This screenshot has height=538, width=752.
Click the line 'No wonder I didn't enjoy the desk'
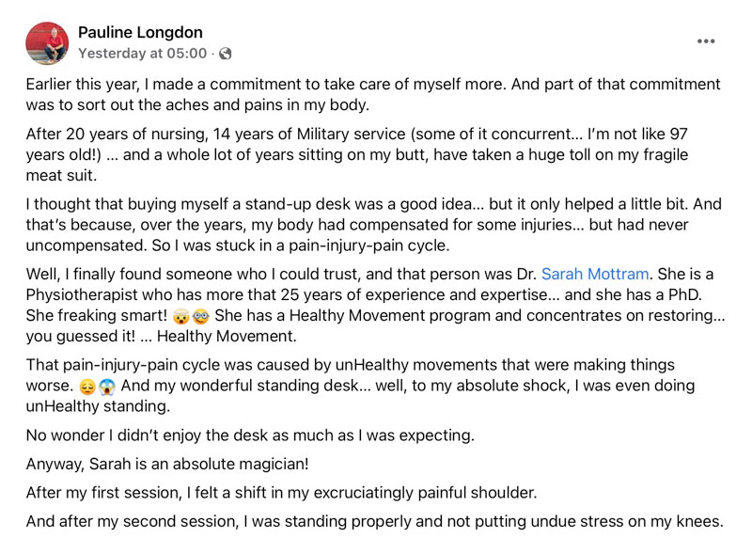(250, 435)
